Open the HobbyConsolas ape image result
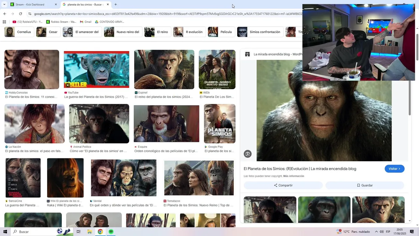Screen dimensions: 419x236 pyautogui.click(x=32, y=69)
